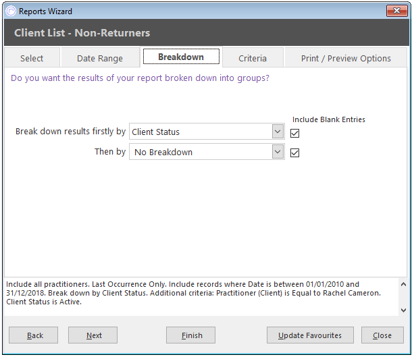414x359 pixels.
Task: Toggle Include Blank Entries for Then by row
Action: pyautogui.click(x=294, y=153)
